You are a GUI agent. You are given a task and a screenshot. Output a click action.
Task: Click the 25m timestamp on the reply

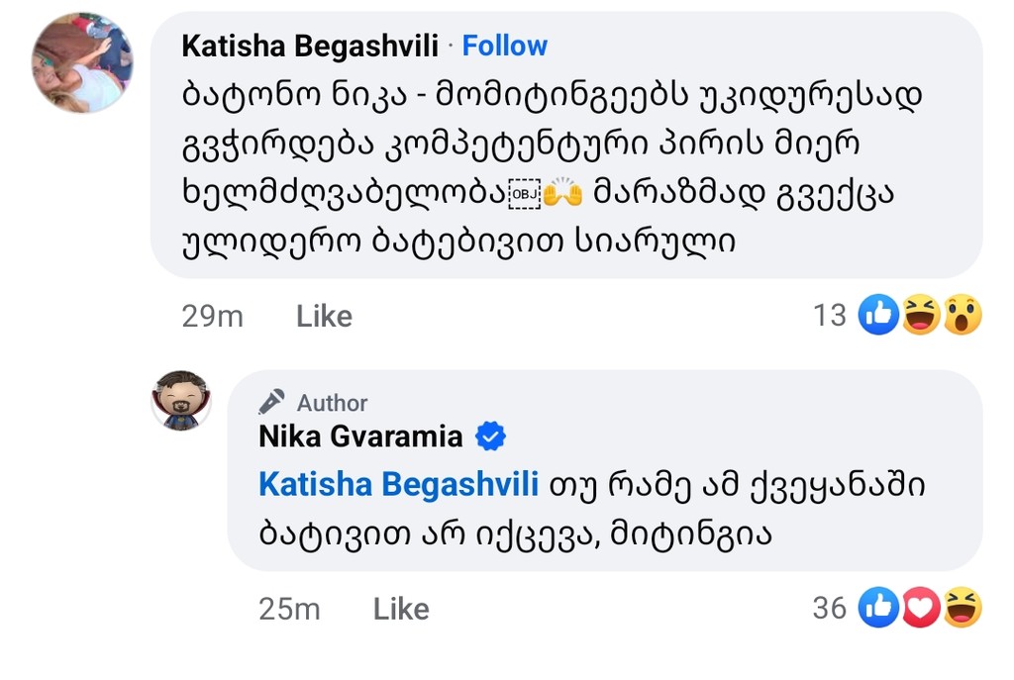point(289,609)
